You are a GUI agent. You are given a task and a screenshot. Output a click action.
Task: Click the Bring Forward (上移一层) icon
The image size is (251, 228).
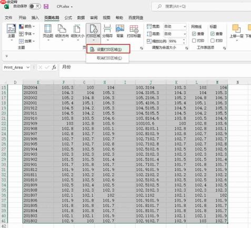pos(236,28)
